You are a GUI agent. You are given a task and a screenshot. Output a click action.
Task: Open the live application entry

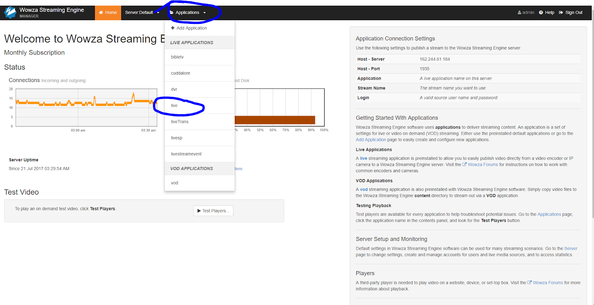[x=200, y=106]
